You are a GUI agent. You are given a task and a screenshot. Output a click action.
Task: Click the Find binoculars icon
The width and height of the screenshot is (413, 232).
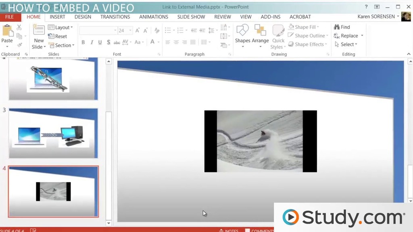(337, 27)
